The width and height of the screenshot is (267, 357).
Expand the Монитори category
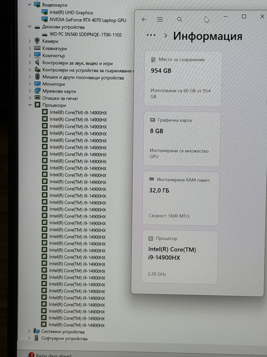[x=30, y=84]
